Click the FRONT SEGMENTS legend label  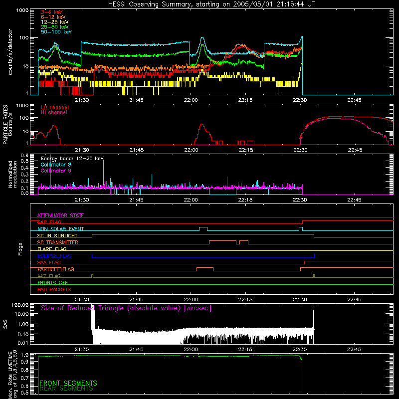[68, 383]
